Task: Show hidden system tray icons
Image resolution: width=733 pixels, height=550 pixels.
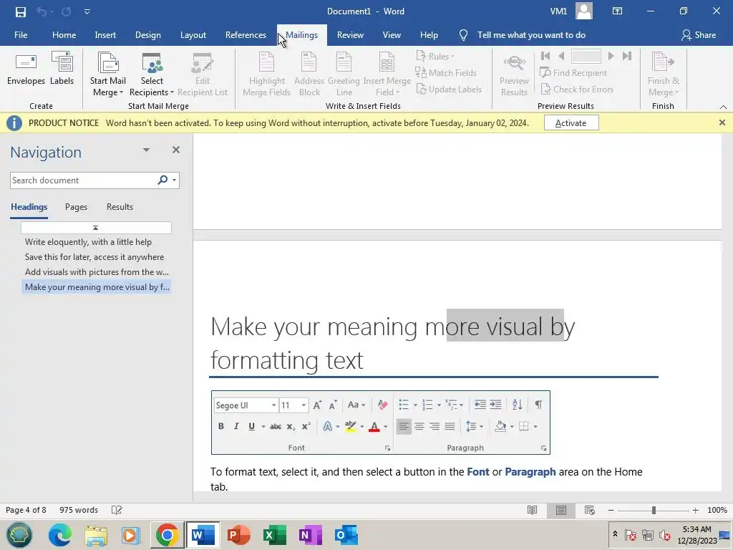Action: coord(615,534)
